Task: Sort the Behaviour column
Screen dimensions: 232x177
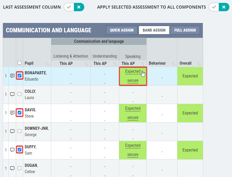Action: pos(173,64)
